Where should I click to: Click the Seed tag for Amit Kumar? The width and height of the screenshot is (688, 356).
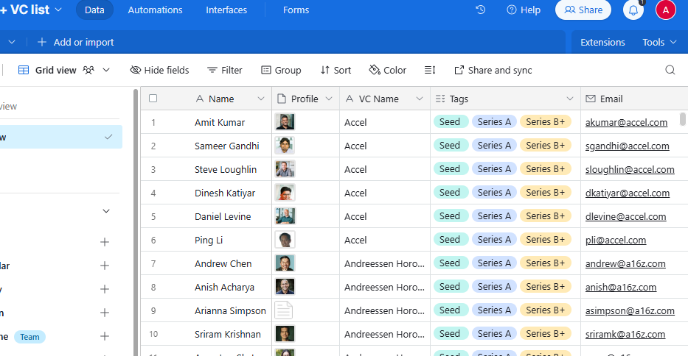[450, 122]
